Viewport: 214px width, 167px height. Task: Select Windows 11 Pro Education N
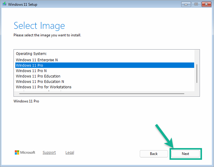tap(105, 81)
